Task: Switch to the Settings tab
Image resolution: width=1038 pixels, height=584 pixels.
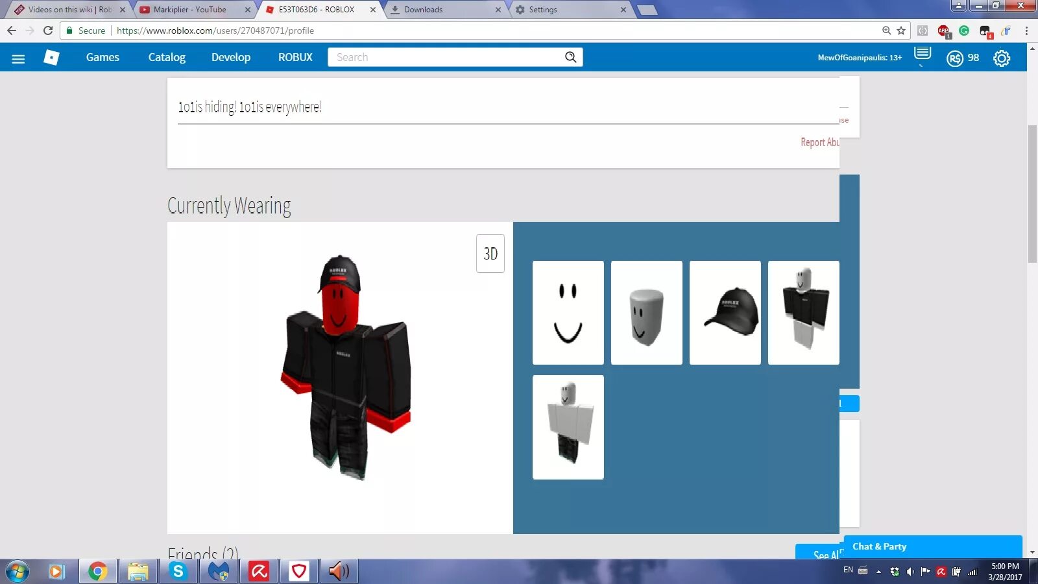Action: point(571,10)
